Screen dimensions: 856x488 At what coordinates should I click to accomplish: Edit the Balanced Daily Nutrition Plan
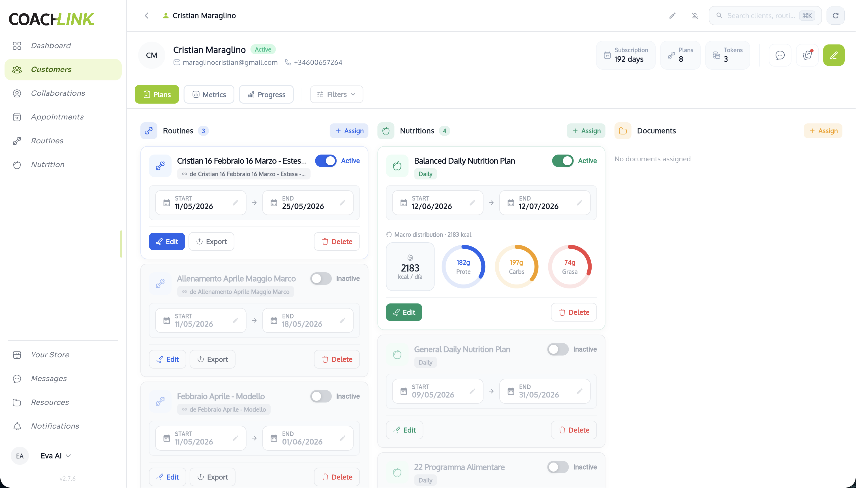[404, 312]
